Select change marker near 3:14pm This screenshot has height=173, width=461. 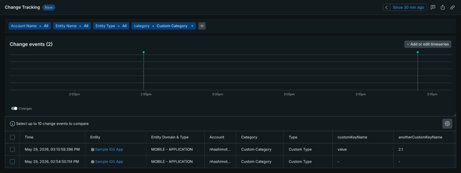418,52
